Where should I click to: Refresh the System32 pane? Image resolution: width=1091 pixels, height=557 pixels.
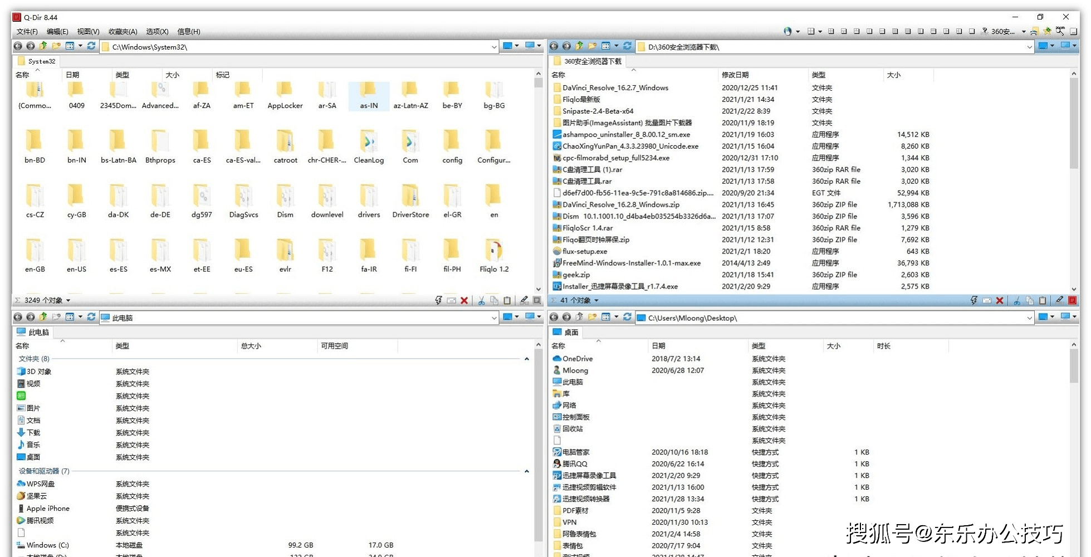tap(91, 46)
